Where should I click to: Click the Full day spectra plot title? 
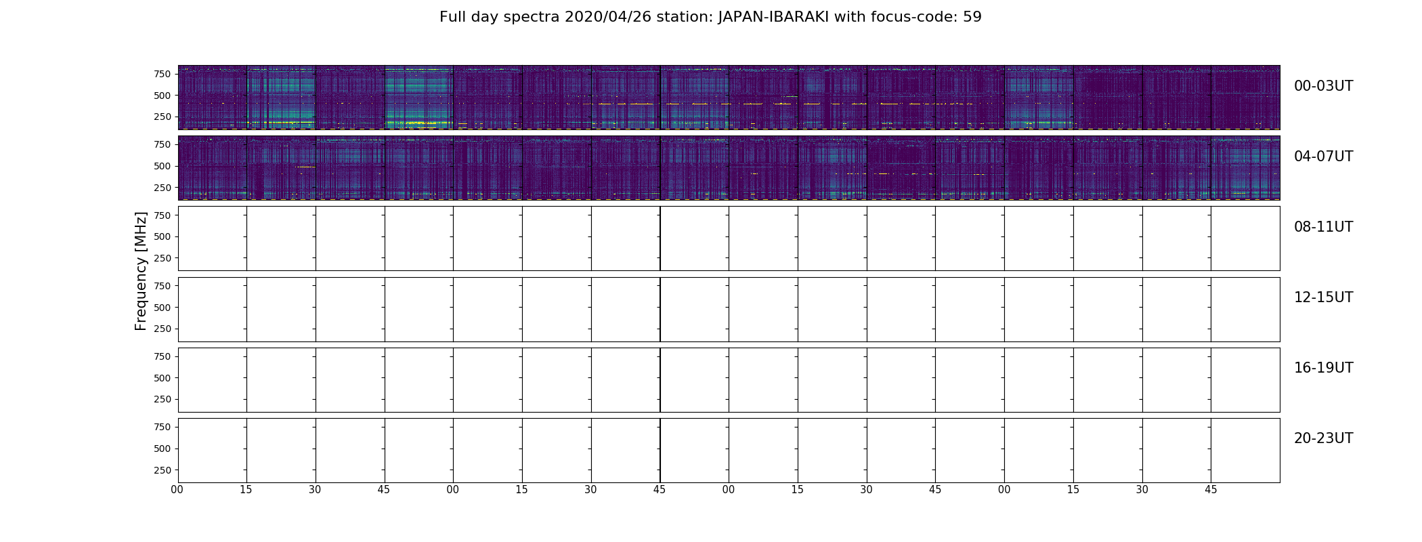710,17
